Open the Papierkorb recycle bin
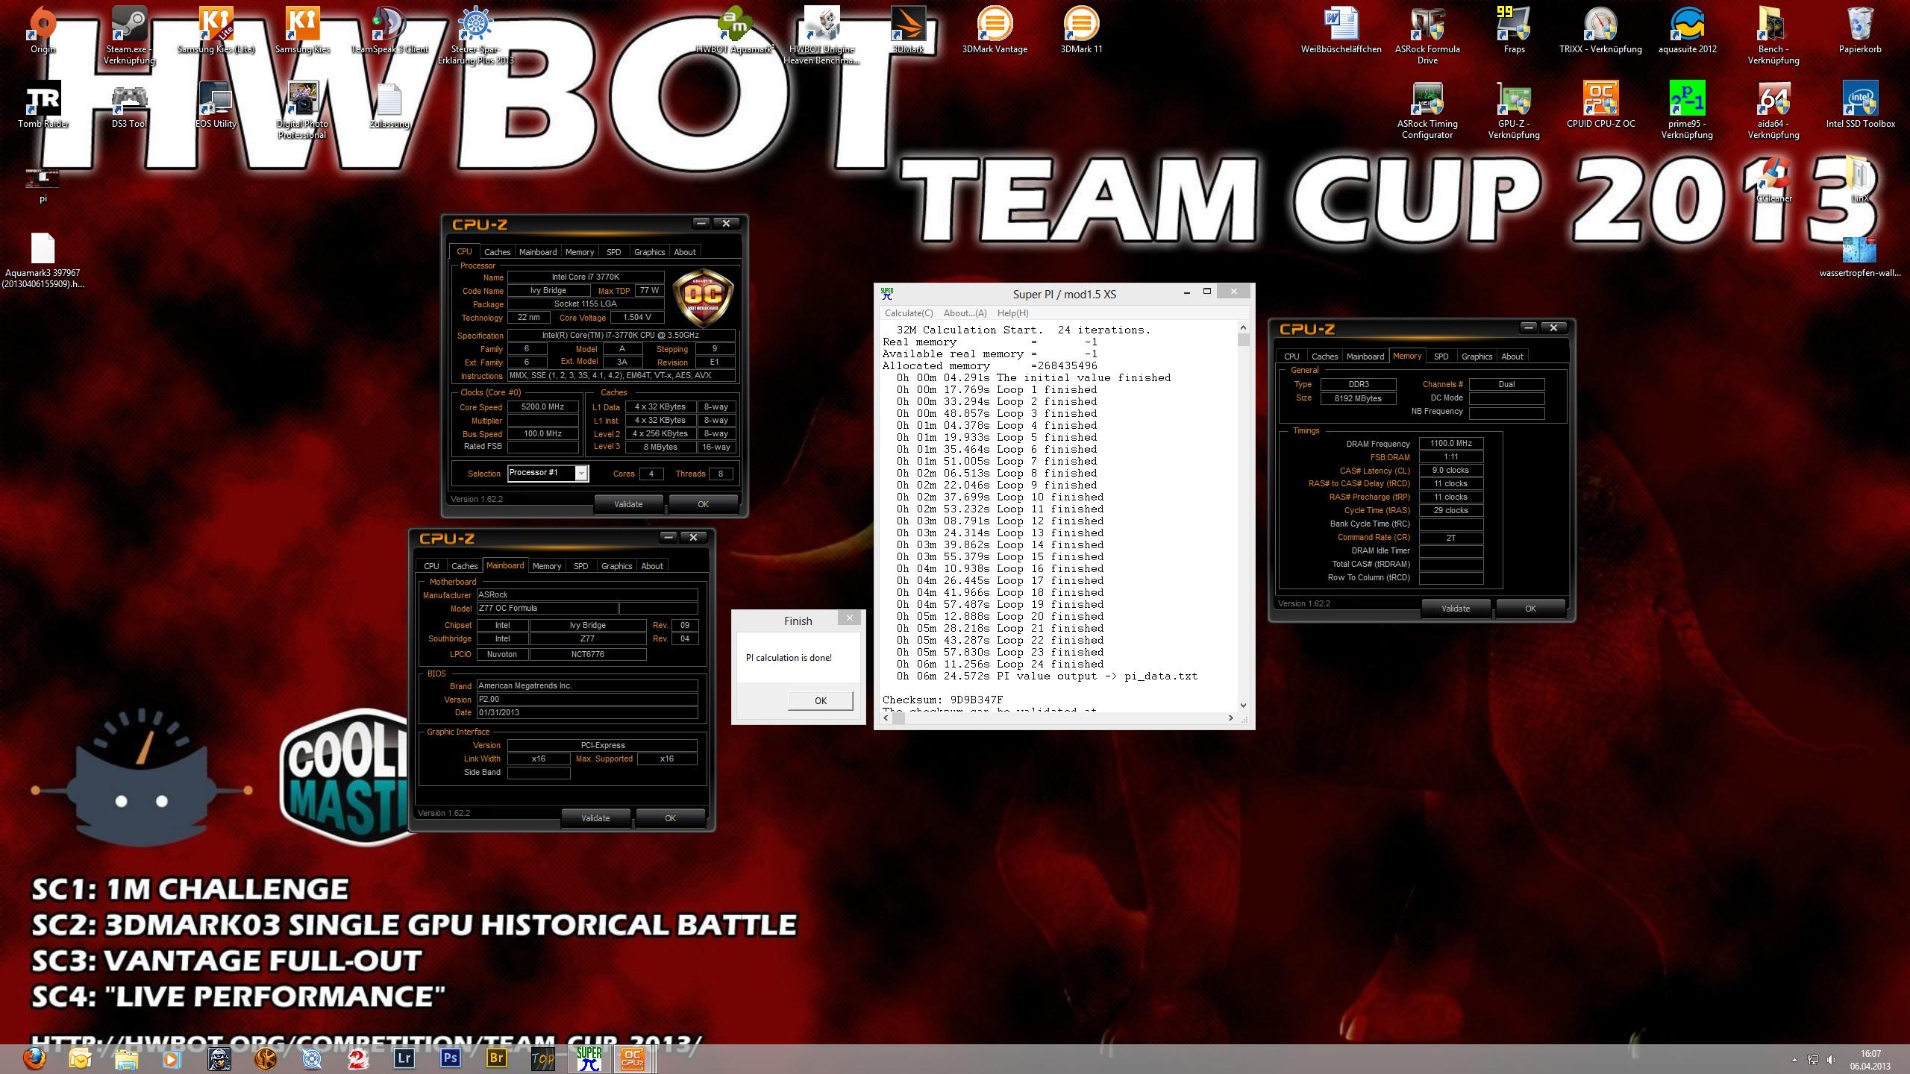 pyautogui.click(x=1860, y=30)
